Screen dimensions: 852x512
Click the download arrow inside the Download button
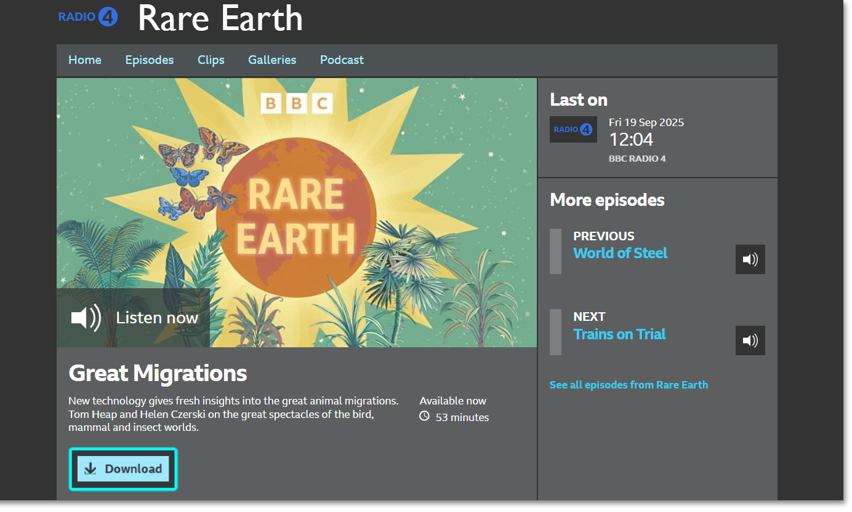(x=91, y=468)
